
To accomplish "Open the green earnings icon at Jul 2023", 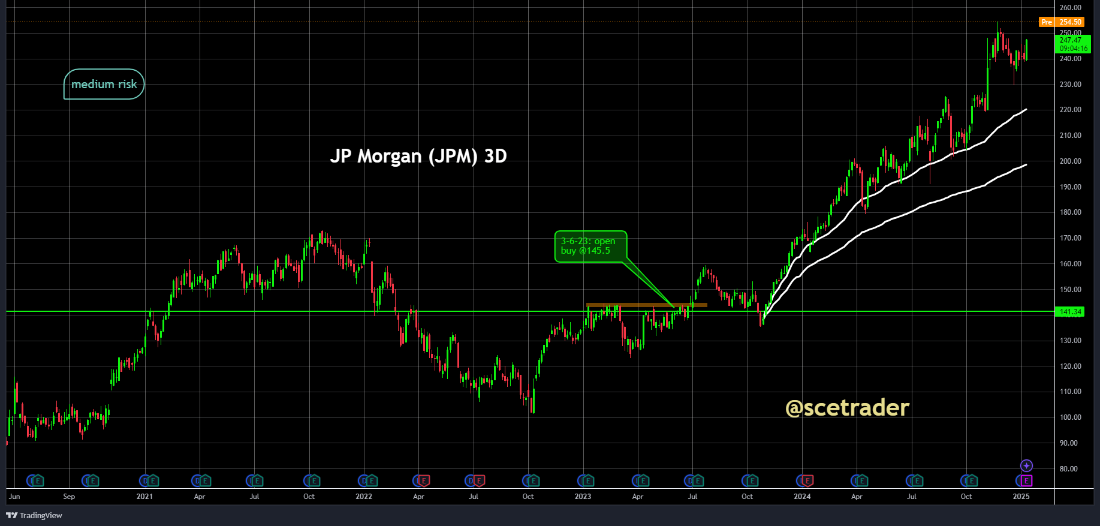I will pos(697,480).
